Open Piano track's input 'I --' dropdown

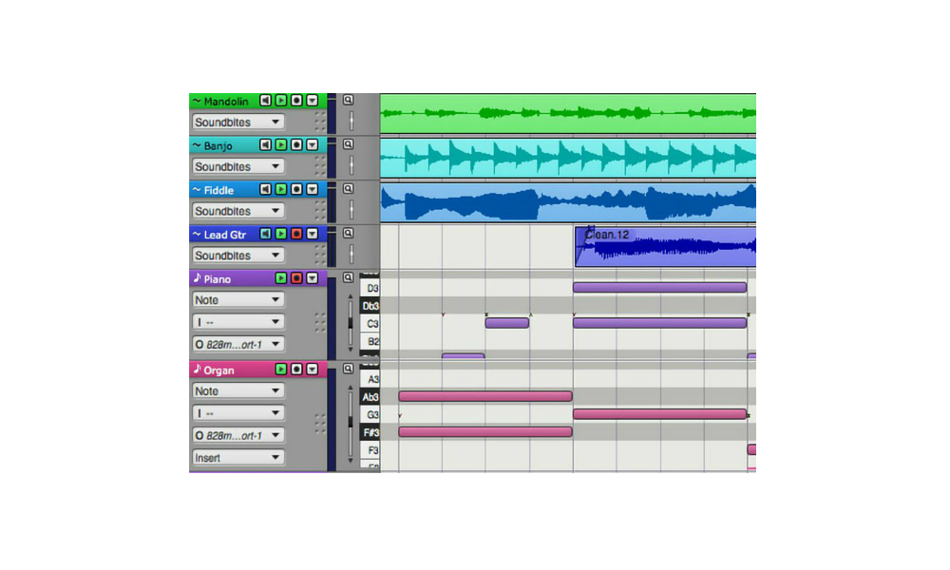(x=237, y=322)
